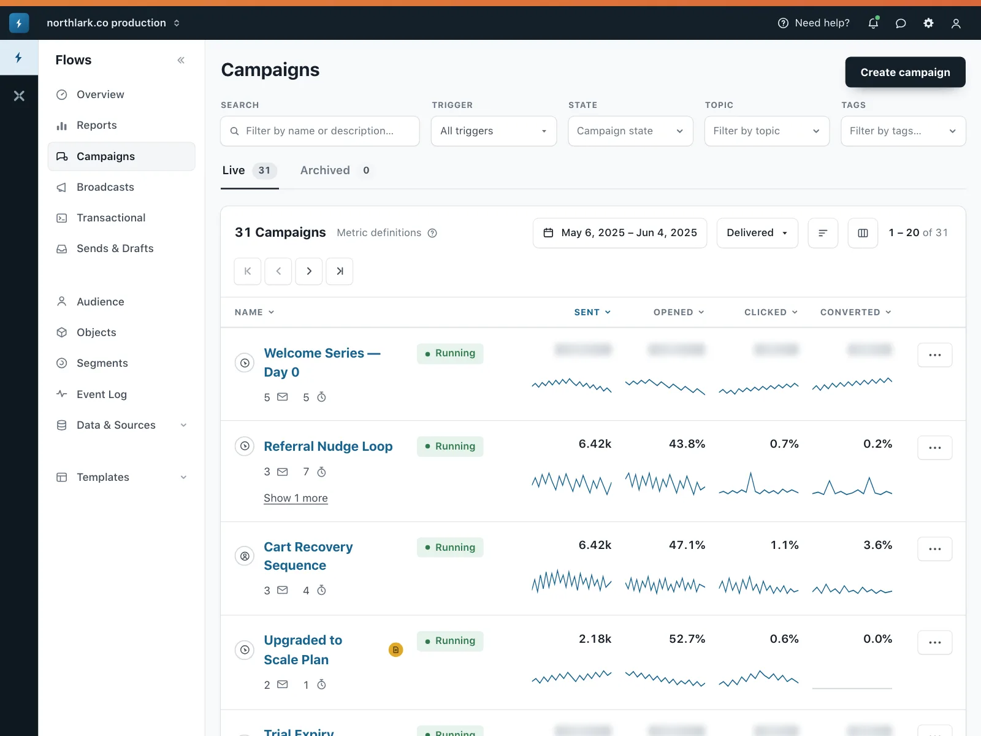Viewport: 981px width, 736px height.
Task: Open the OPENED column menu
Action: (x=679, y=312)
